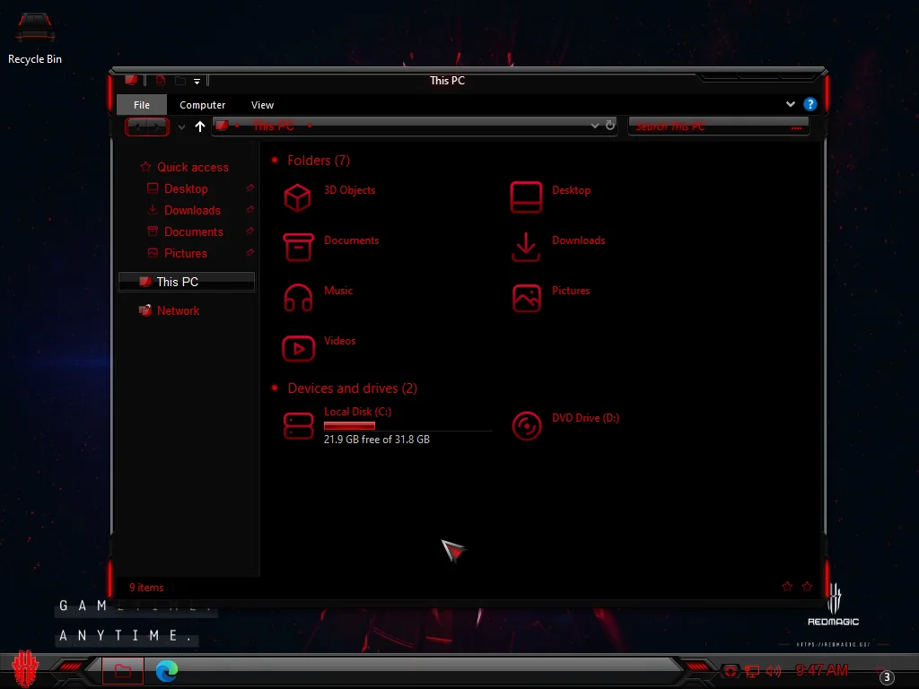Click the 'Videos' folder name

click(x=340, y=340)
